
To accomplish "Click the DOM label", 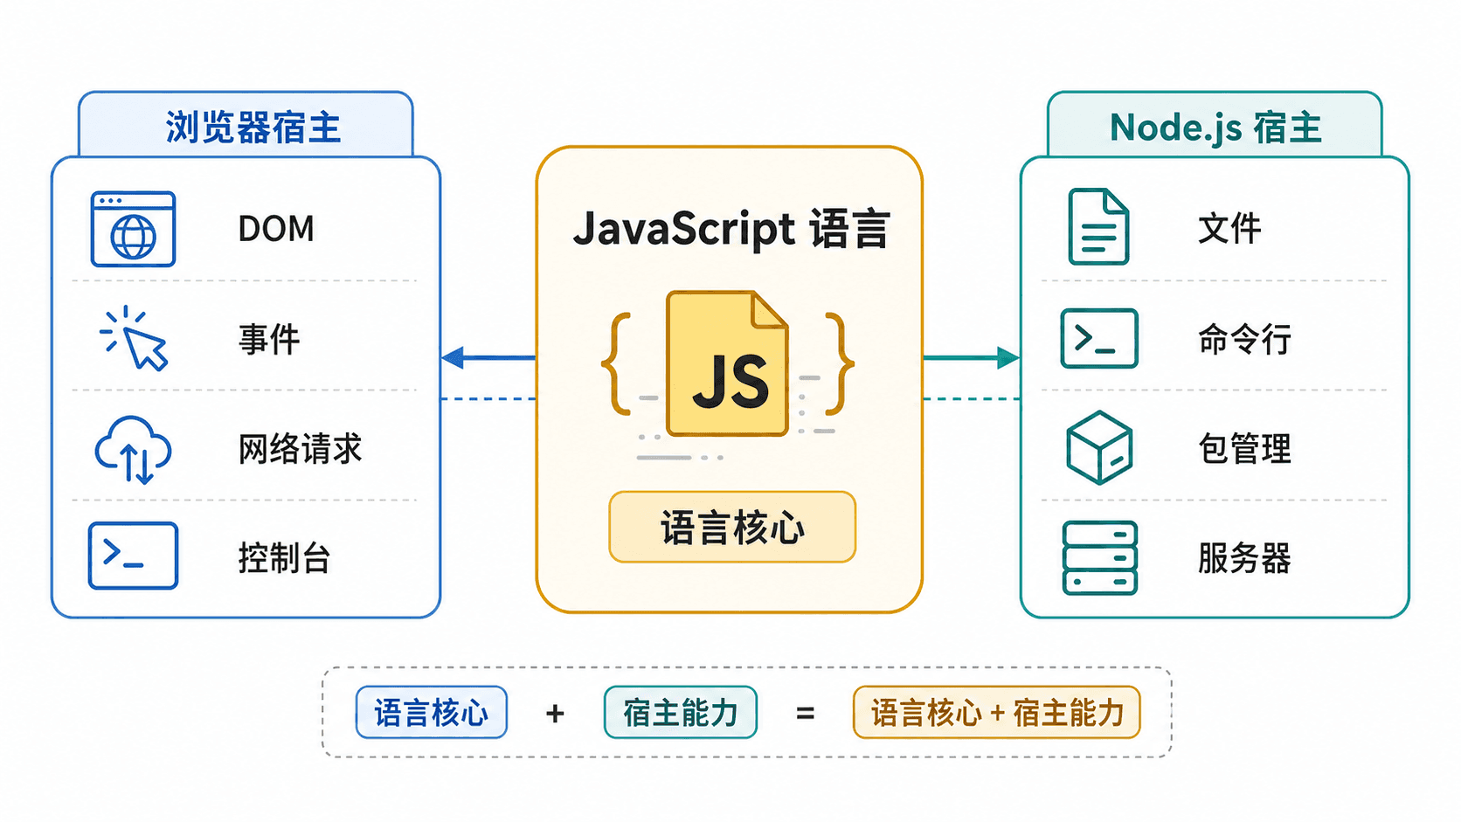I will 276,229.
